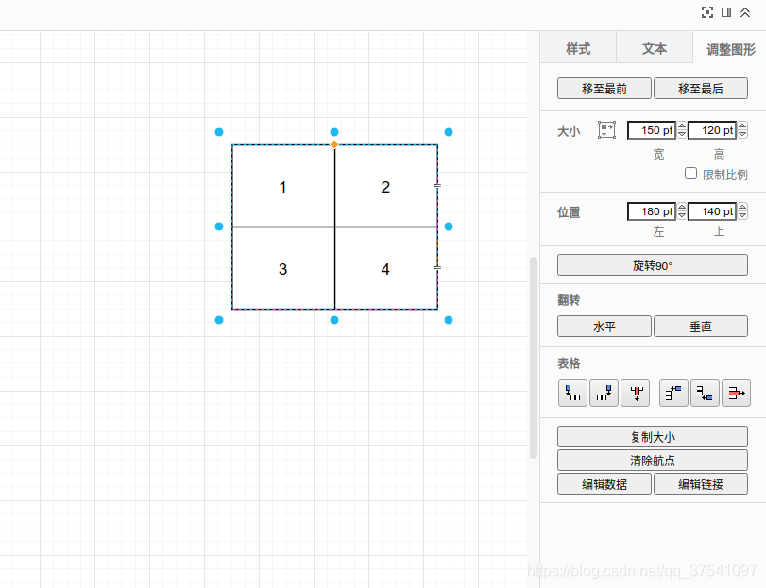Viewport: 766px width, 588px height.
Task: Select table cell 1 on canvas
Action: click(x=283, y=186)
